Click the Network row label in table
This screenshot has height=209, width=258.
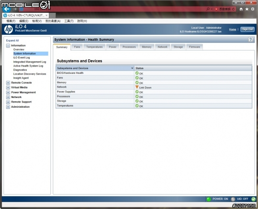(x=62, y=87)
